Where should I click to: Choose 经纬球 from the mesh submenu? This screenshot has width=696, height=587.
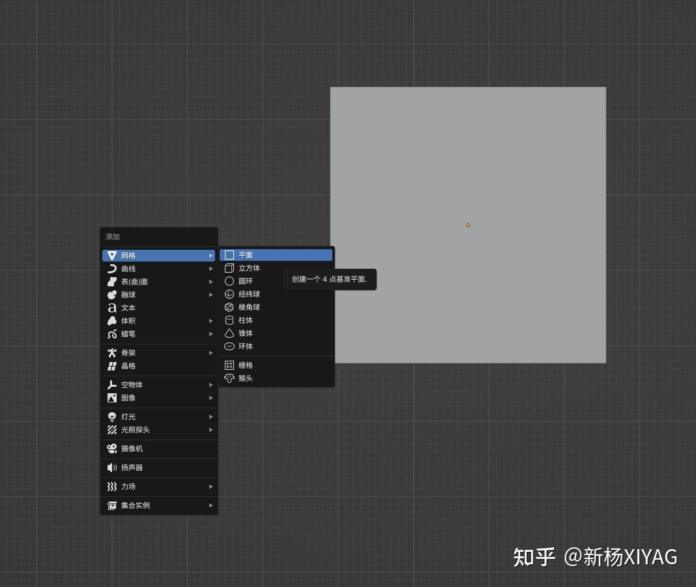click(276, 294)
